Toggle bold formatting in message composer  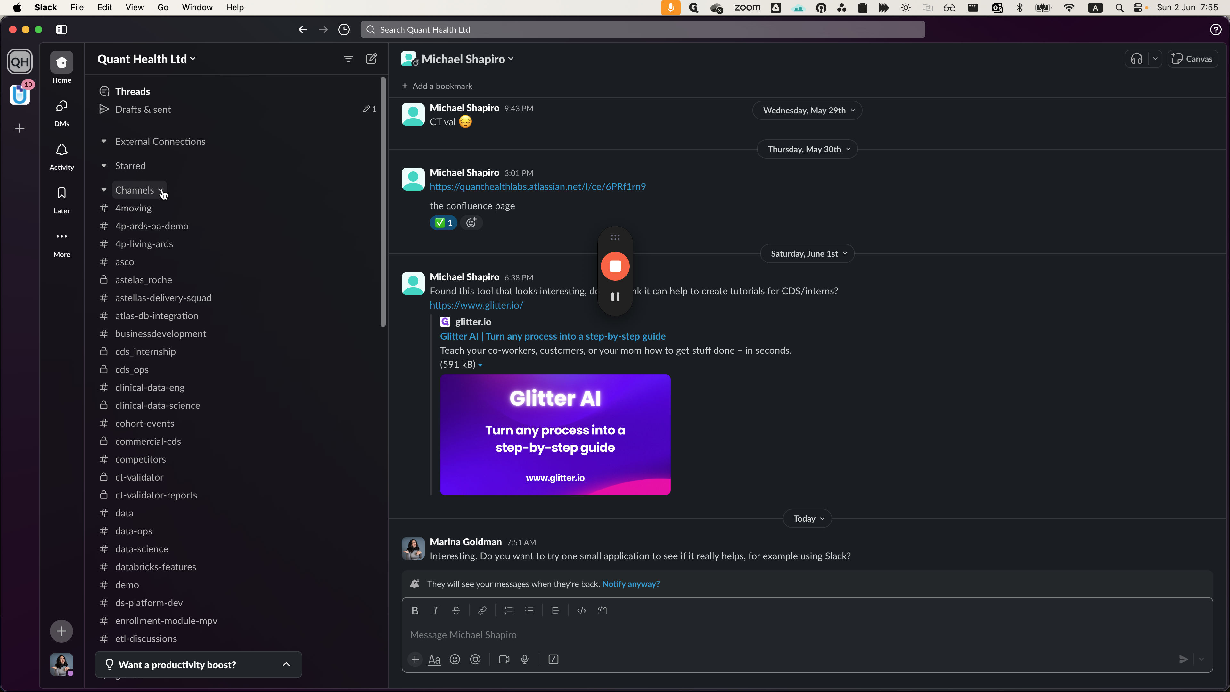tap(415, 611)
